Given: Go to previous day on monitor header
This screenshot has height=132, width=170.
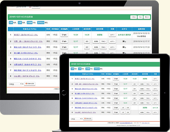Looking at the screenshot, I should (133, 17).
